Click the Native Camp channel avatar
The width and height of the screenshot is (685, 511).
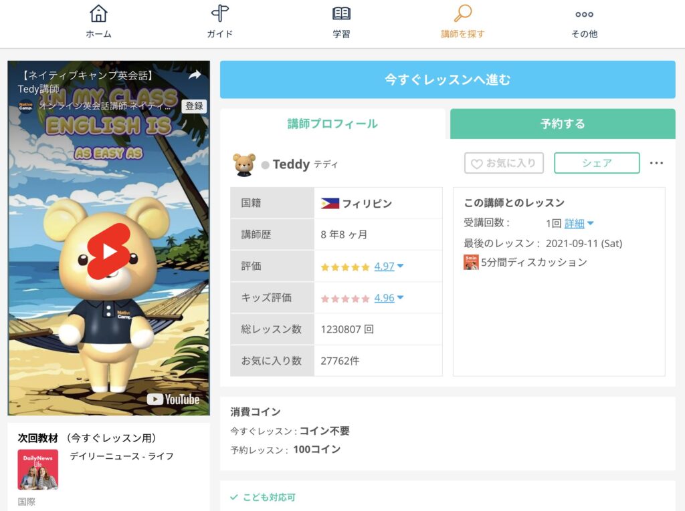26,106
